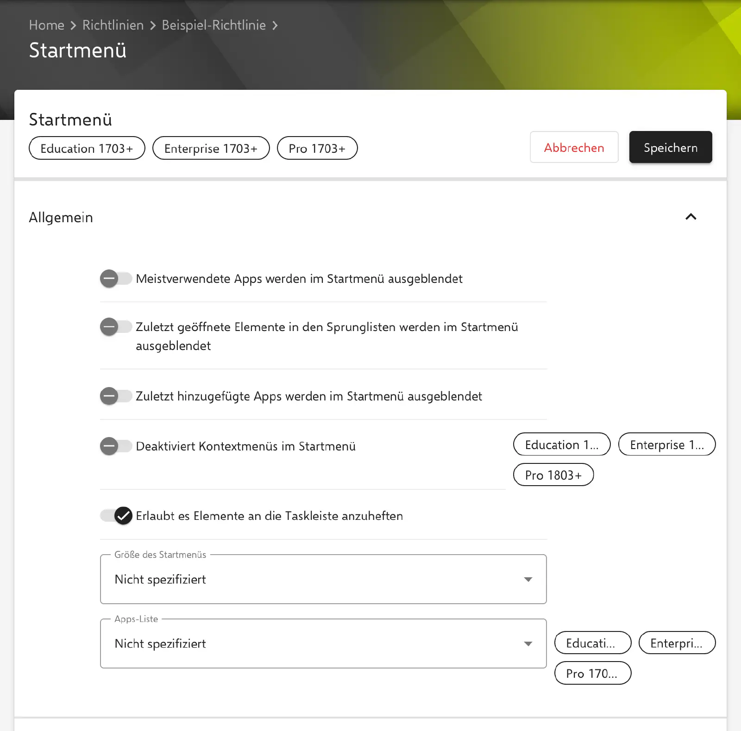Disable Erlaubt es Elemente an Taskleiste anzuheften

(x=116, y=516)
